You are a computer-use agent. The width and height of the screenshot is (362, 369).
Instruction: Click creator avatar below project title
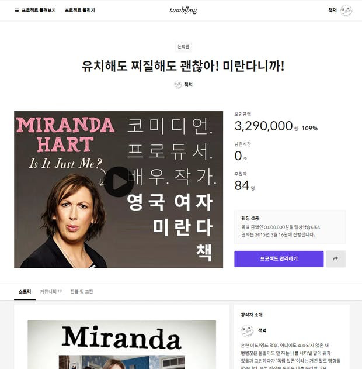pyautogui.click(x=178, y=85)
